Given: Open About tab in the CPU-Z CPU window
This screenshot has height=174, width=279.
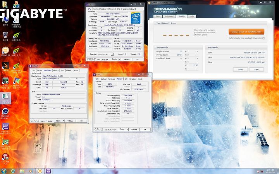Looking at the screenshot, I should [x=132, y=9].
